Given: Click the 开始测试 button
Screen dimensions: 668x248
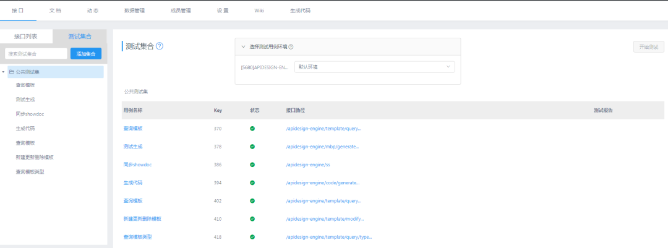Looking at the screenshot, I should pyautogui.click(x=648, y=47).
